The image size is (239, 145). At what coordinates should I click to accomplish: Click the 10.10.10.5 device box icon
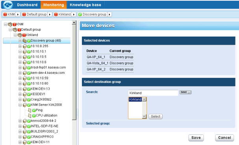click(x=24, y=57)
